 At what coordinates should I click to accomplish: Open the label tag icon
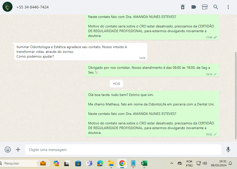coord(194,7)
